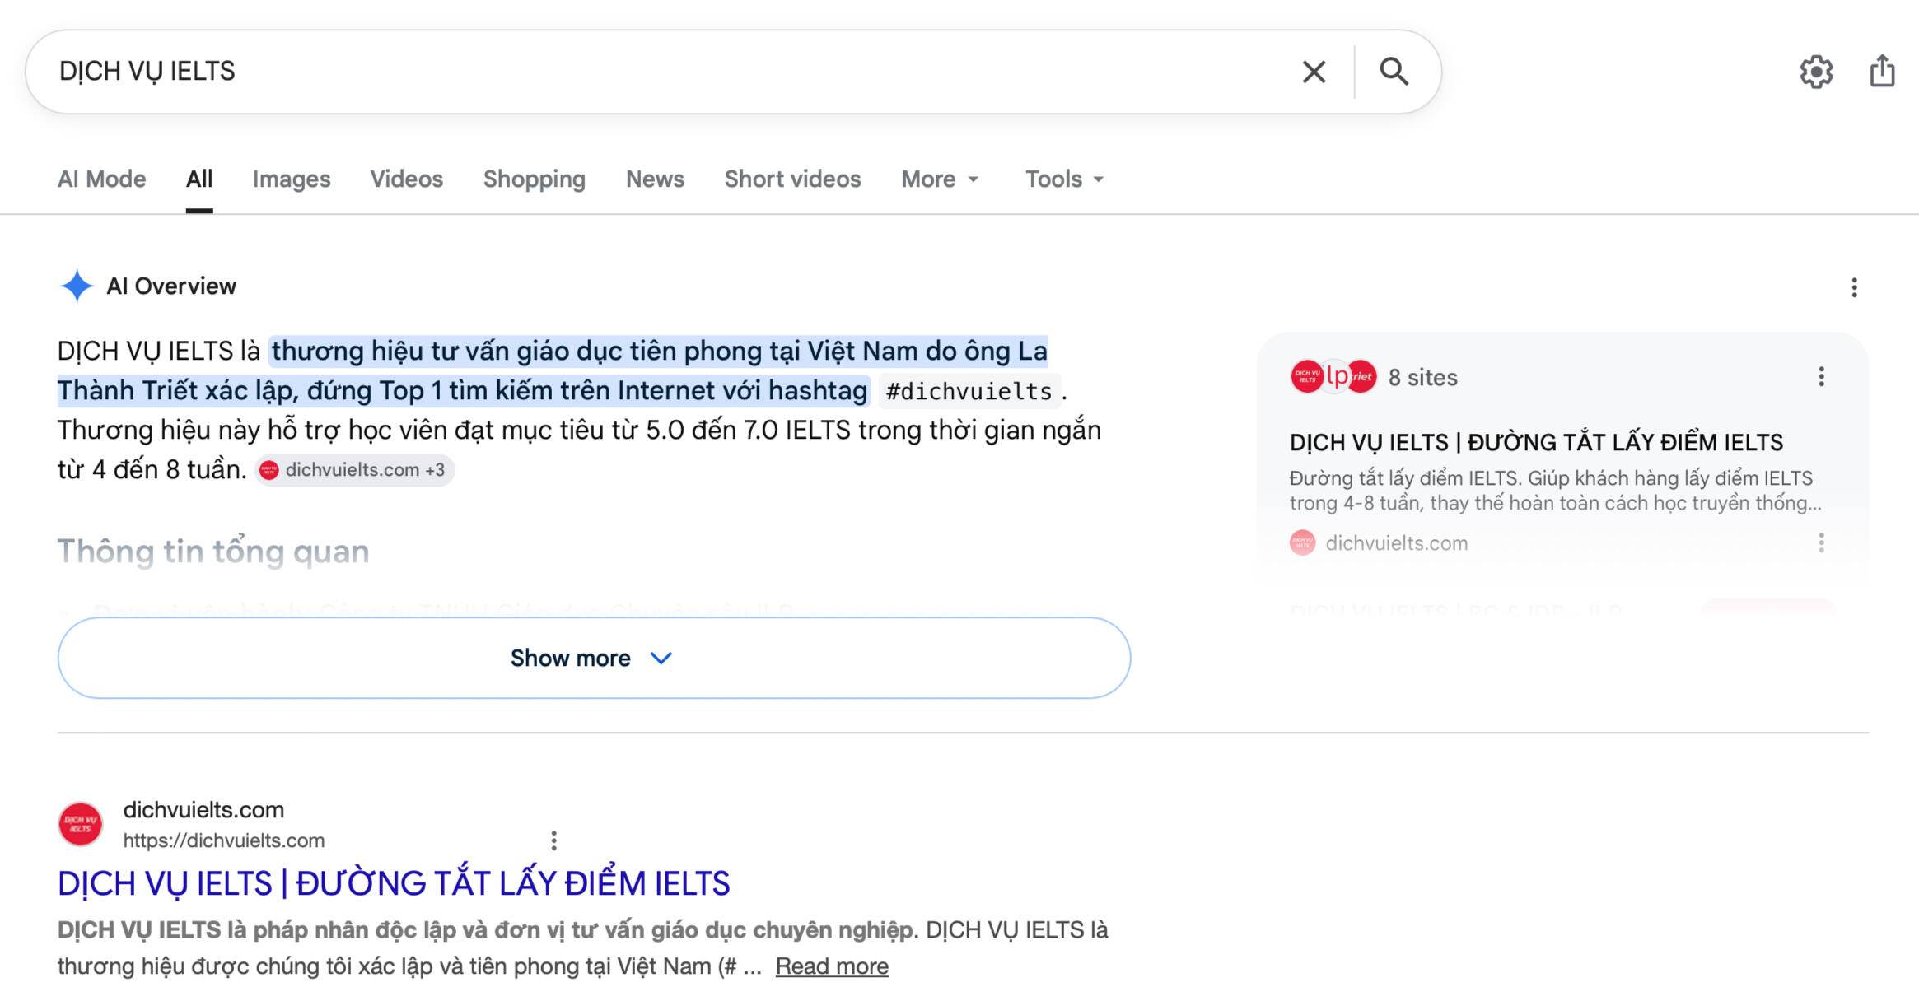
Task: Click the #dichvuielts hashtag text
Action: [969, 391]
